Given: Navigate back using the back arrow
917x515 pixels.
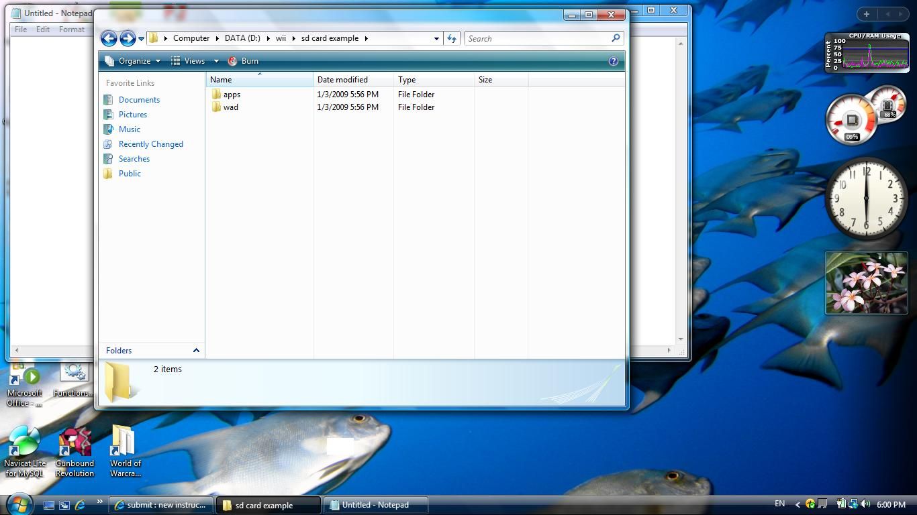Looking at the screenshot, I should pyautogui.click(x=109, y=38).
